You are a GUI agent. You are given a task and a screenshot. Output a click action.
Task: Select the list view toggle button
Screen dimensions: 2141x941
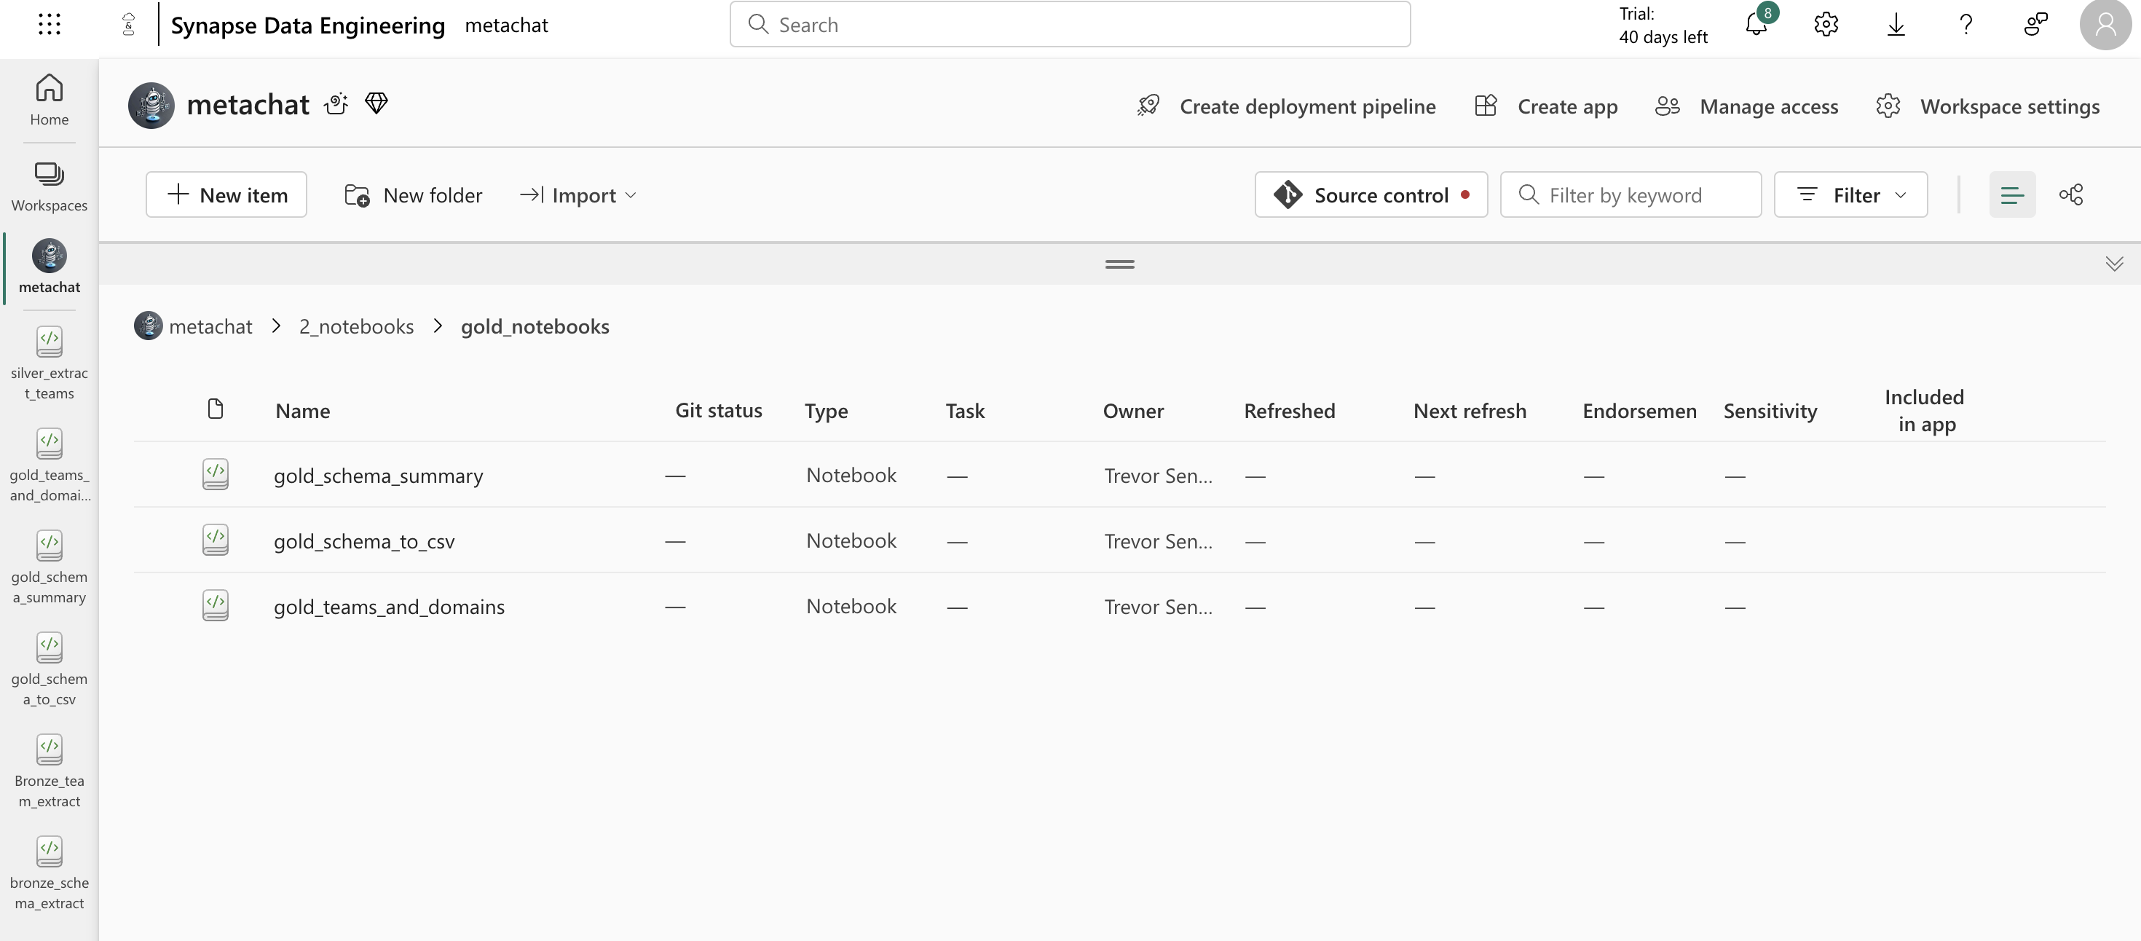tap(2012, 194)
